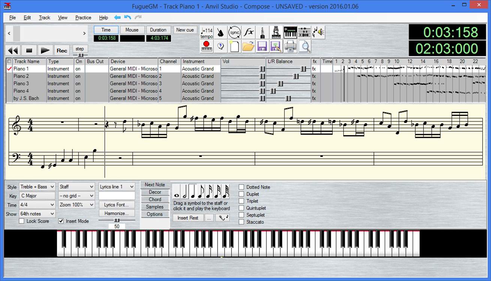Open the help question bubble icon
The width and height of the screenshot is (491, 281).
pos(221,46)
